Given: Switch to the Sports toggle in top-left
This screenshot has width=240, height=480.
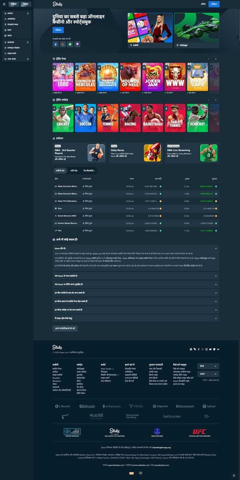Looking at the screenshot, I should click(25, 4).
